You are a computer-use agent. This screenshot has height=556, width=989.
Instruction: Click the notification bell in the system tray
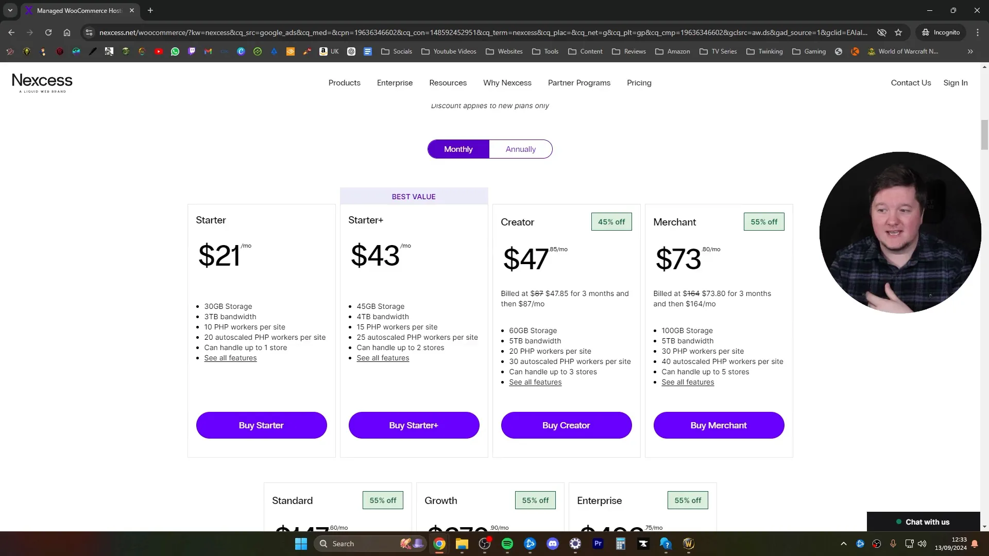pyautogui.click(x=975, y=544)
